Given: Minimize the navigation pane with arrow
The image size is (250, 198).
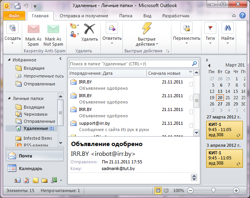Looking at the screenshot, I should click(60, 59).
